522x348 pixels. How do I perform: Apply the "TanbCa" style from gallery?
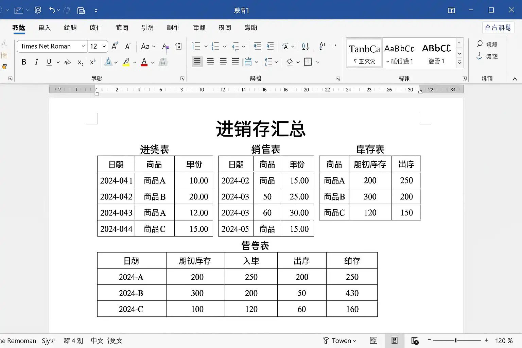(364, 53)
